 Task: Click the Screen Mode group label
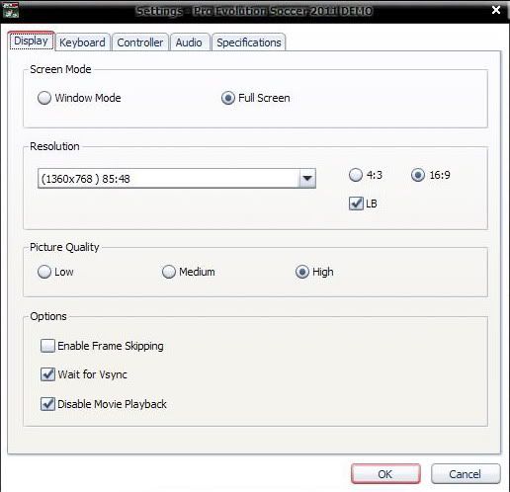coord(60,69)
